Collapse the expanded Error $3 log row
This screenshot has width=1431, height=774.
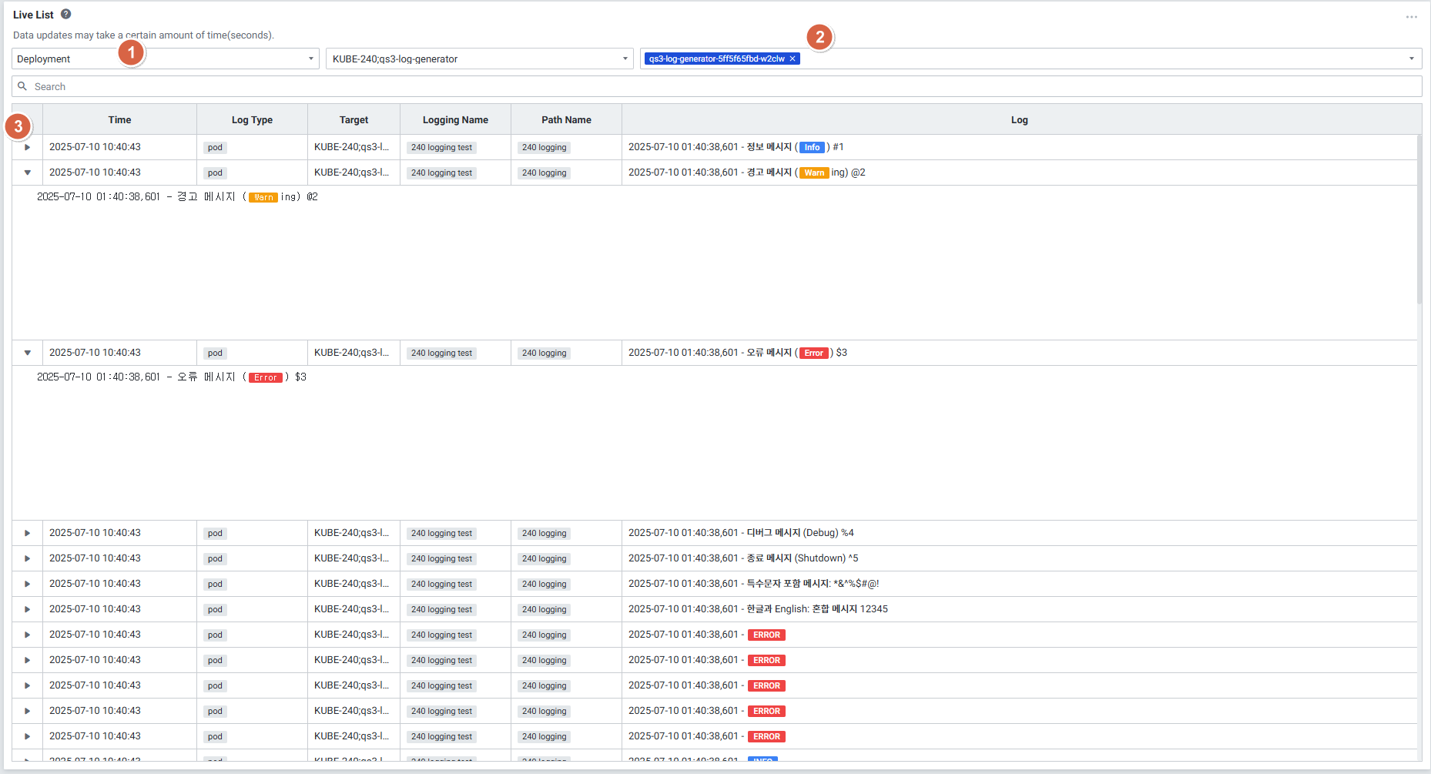click(28, 353)
